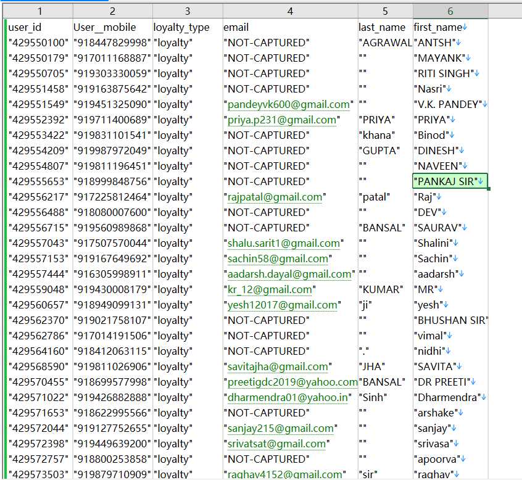This screenshot has height=480, width=522.
Task: Select cell with user id 429559048
Action: (x=39, y=289)
